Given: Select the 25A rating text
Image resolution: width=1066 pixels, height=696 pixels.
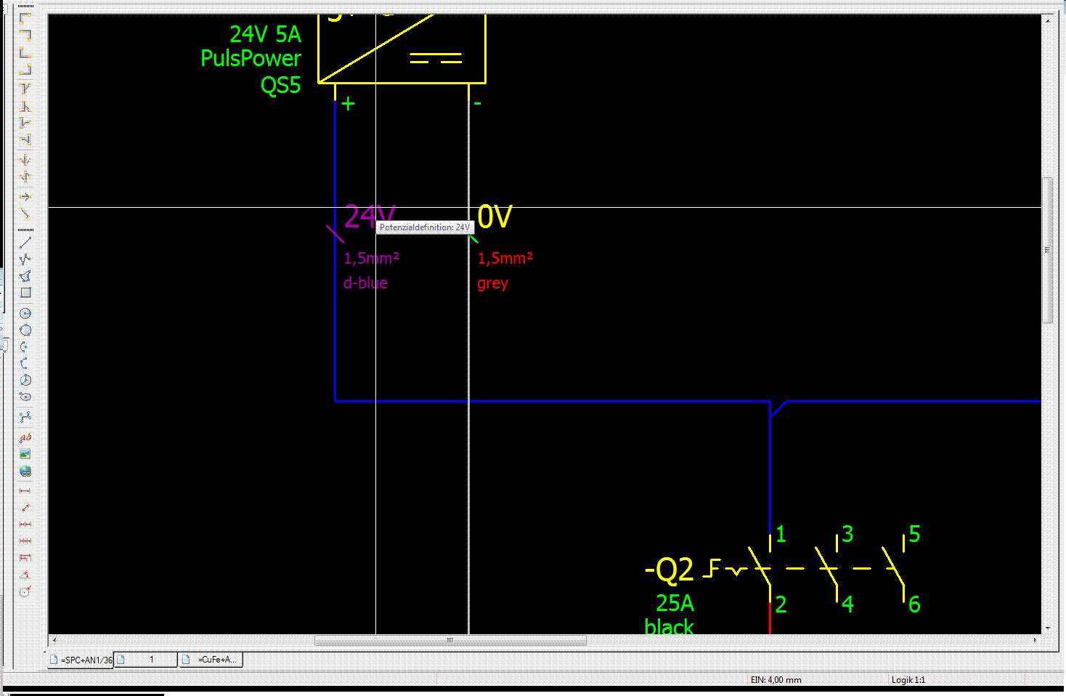Looking at the screenshot, I should click(675, 603).
